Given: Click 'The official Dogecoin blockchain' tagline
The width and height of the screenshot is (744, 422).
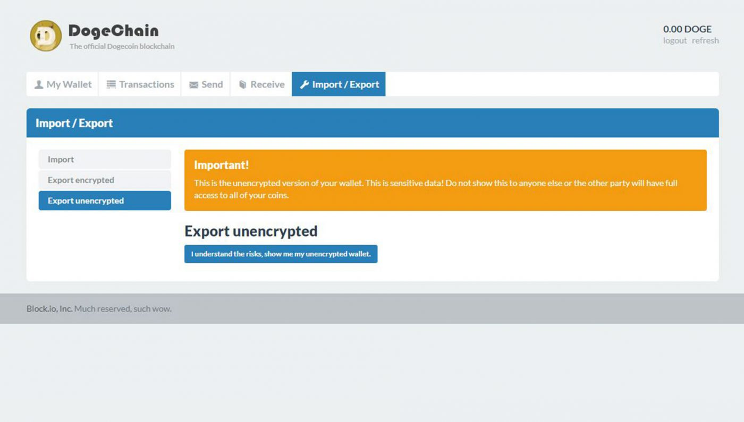Looking at the screenshot, I should (x=122, y=46).
